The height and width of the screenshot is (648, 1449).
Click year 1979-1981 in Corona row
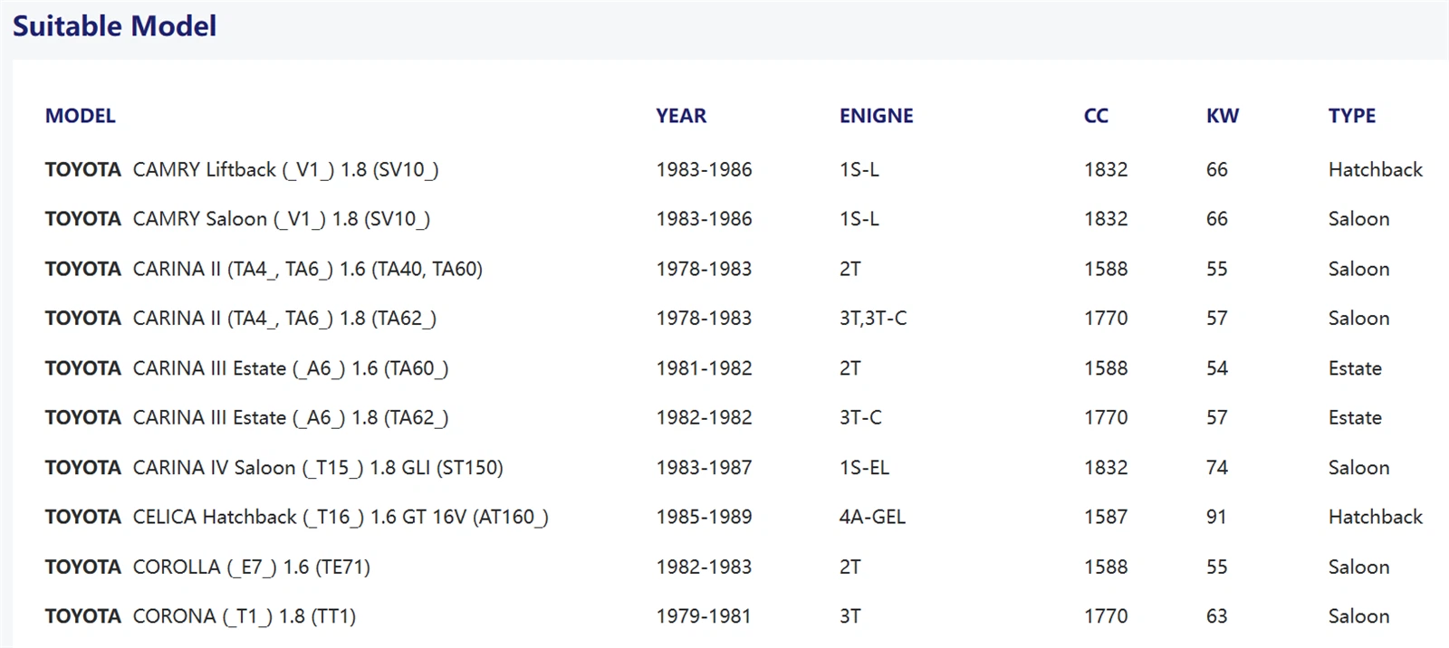click(x=704, y=616)
